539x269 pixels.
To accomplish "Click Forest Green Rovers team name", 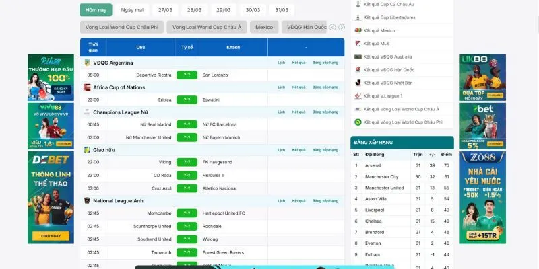I will [223, 253].
